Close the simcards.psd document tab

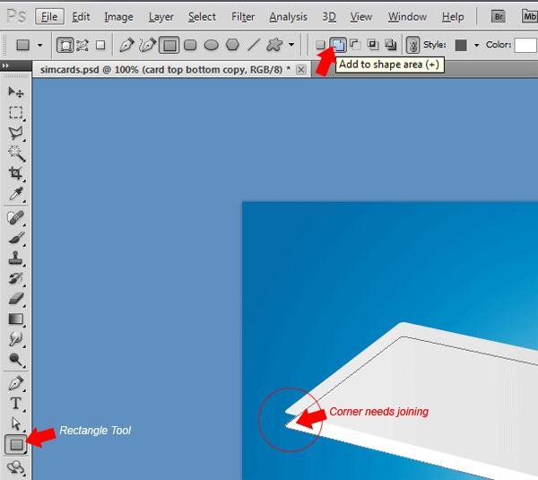pos(301,70)
